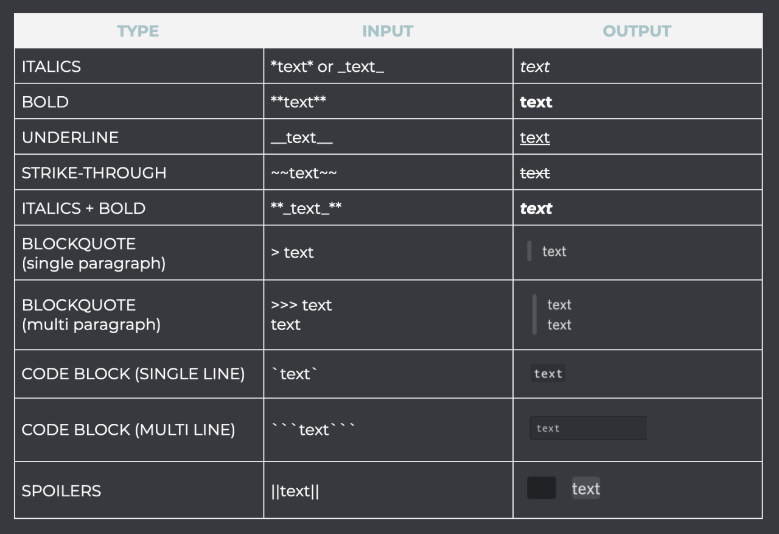Click the single paragraph blockquote output
The width and height of the screenshot is (779, 534).
[x=547, y=251]
